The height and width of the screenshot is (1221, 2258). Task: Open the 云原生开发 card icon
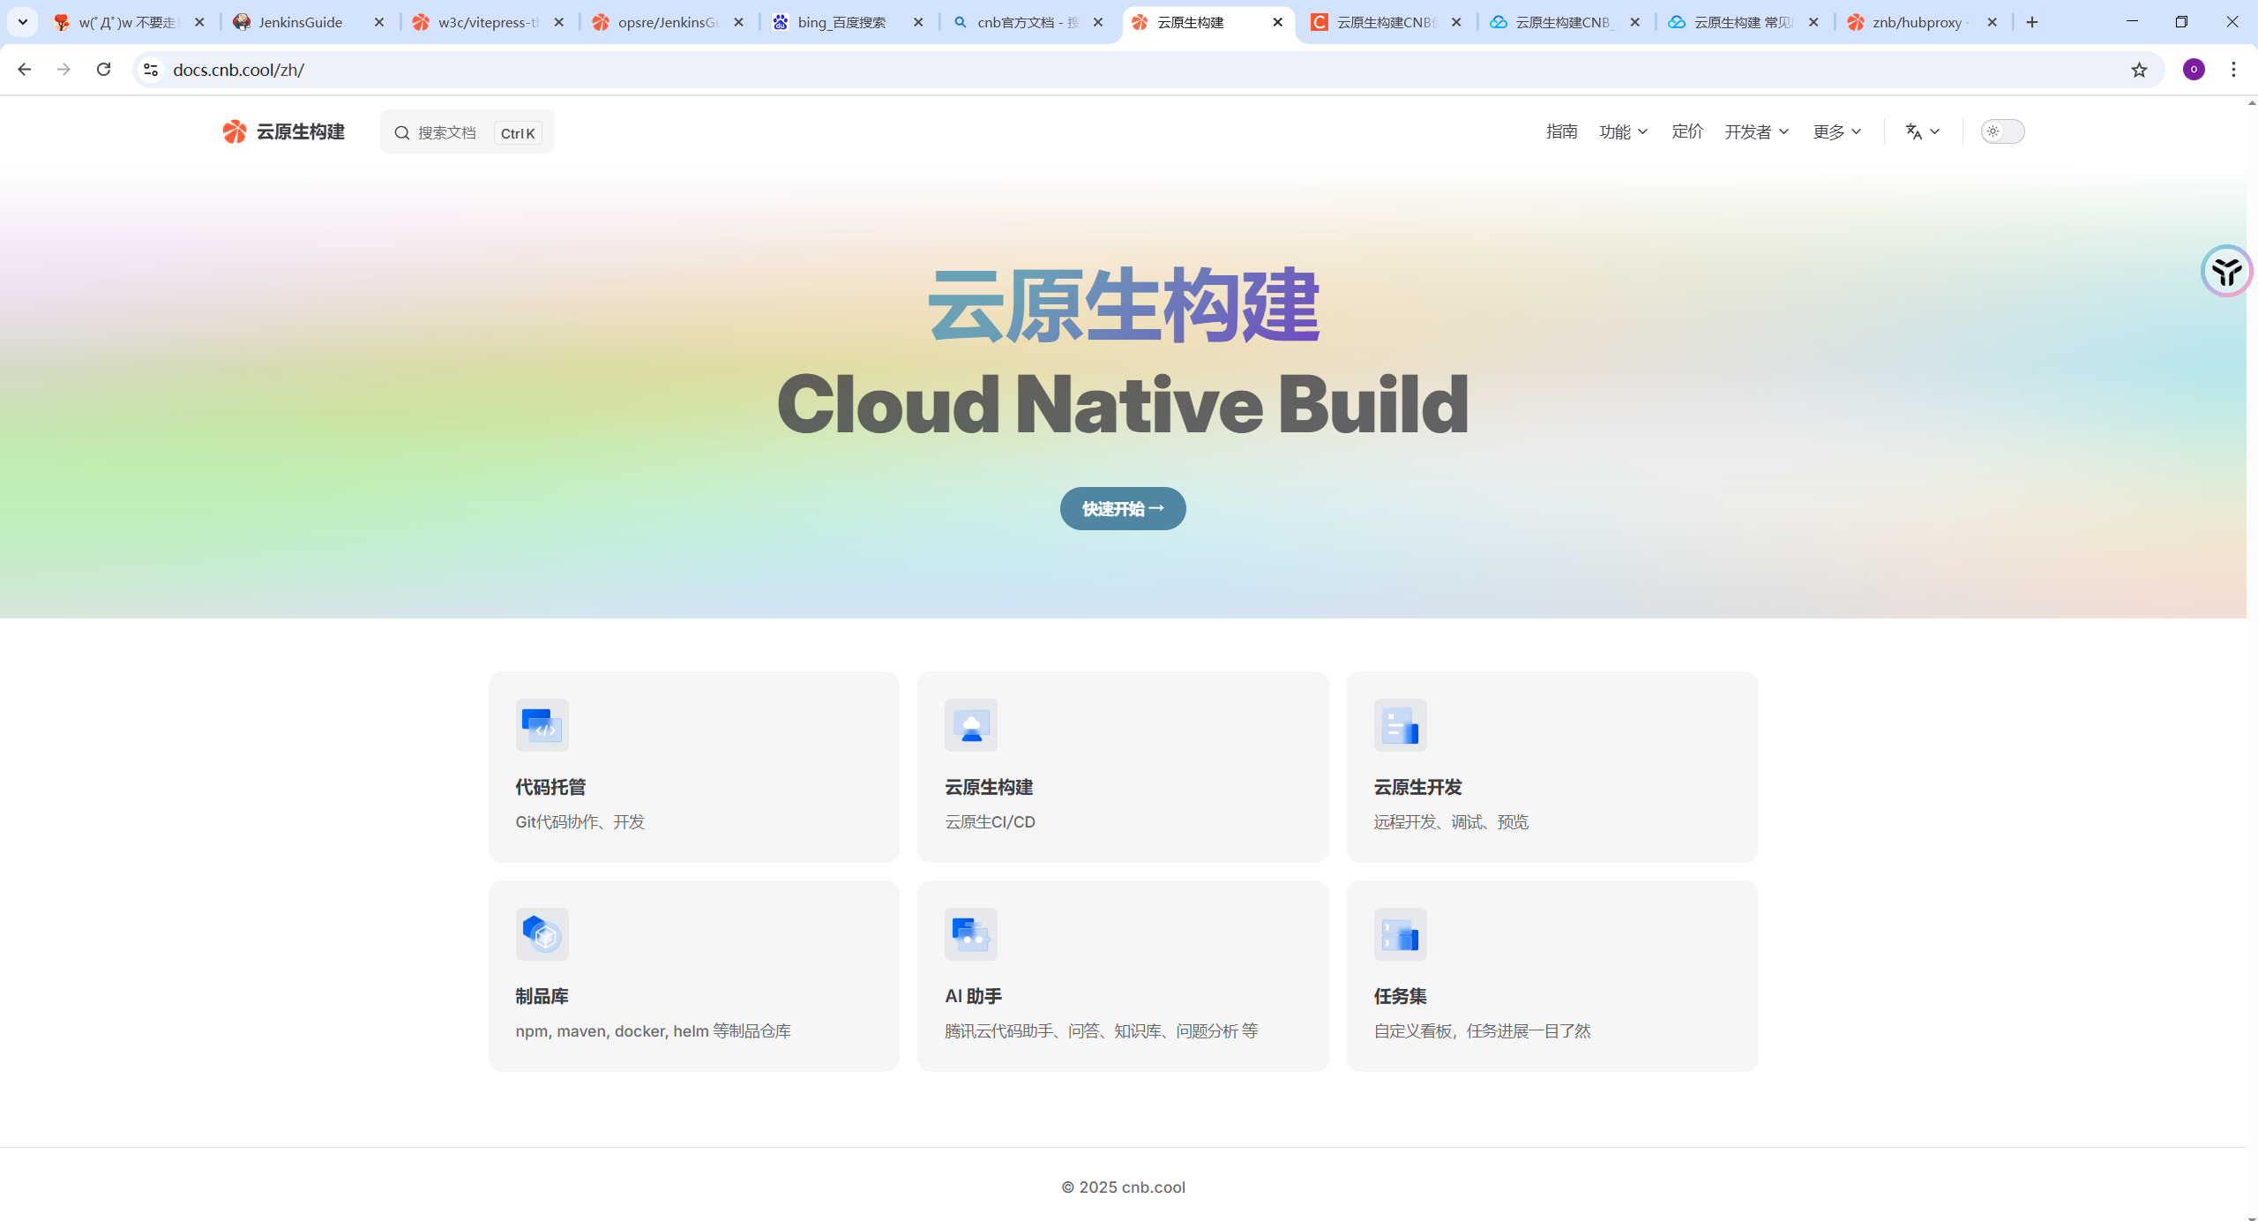[x=1401, y=725]
